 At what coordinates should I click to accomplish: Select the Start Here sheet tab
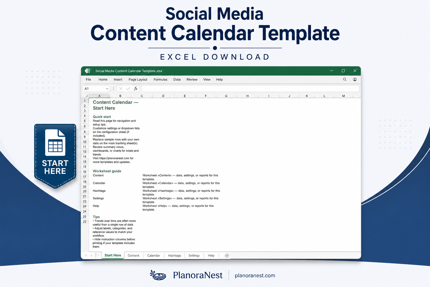coord(113,255)
